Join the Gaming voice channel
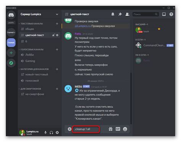181x142 pixels. [x=39, y=61]
